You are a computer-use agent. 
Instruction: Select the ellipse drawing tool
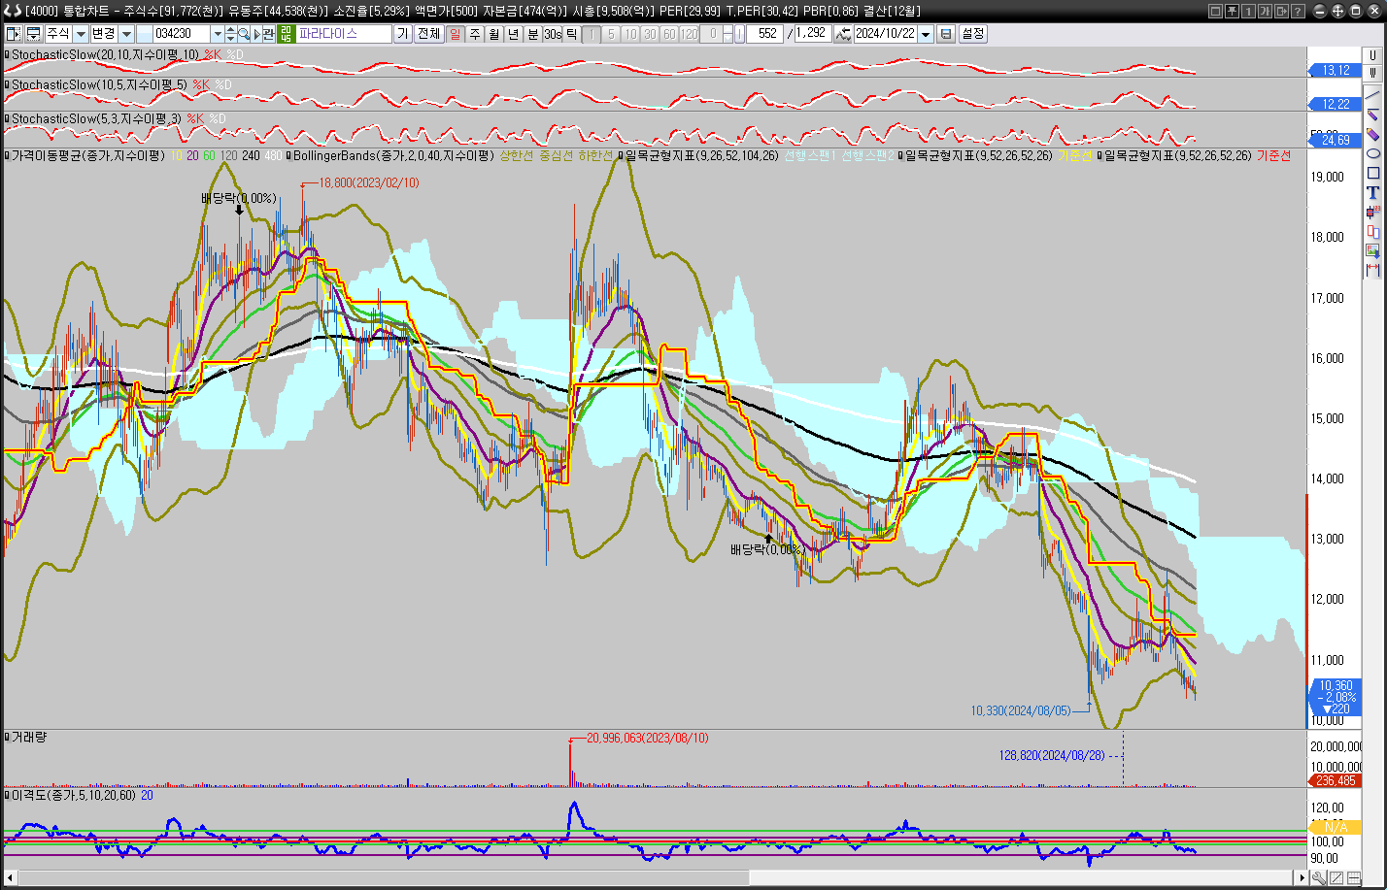tap(1372, 153)
